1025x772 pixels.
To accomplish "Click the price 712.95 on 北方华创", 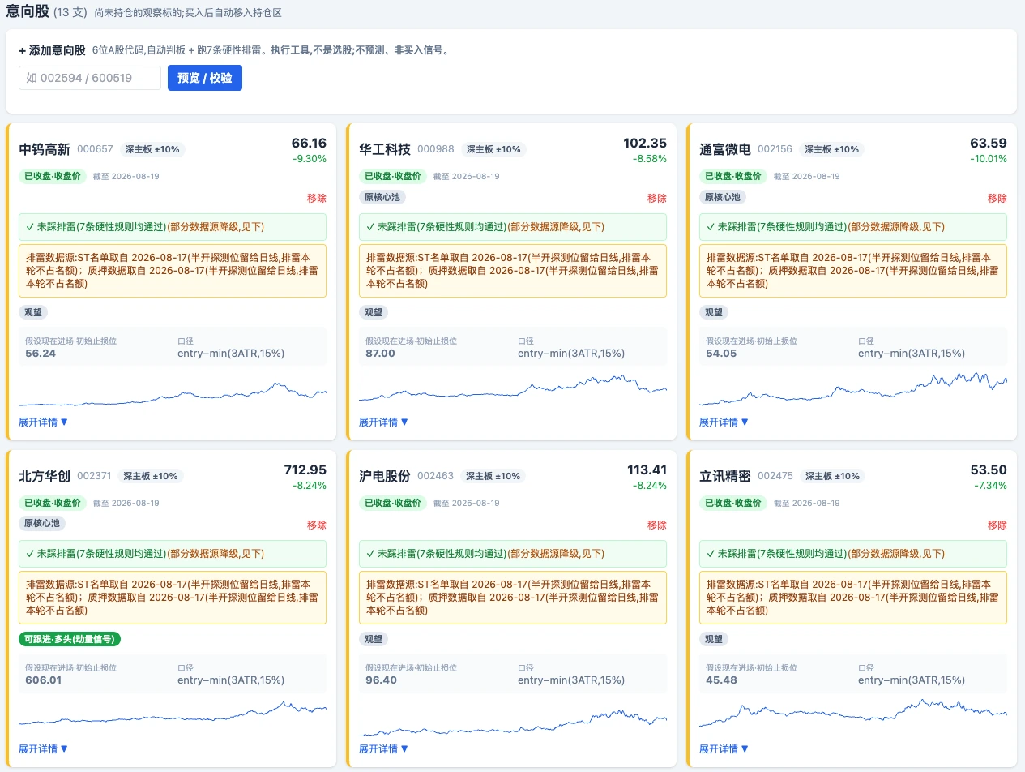I will point(305,470).
